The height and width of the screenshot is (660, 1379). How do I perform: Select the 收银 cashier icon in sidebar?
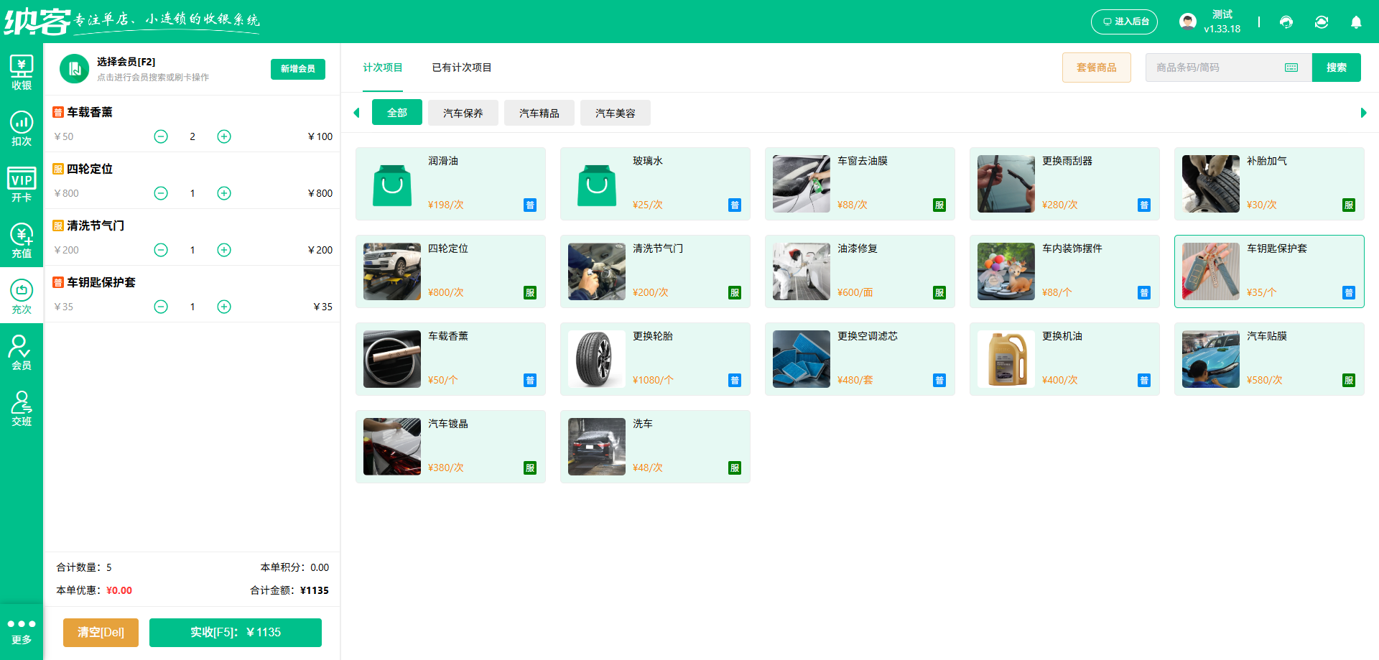[22, 71]
